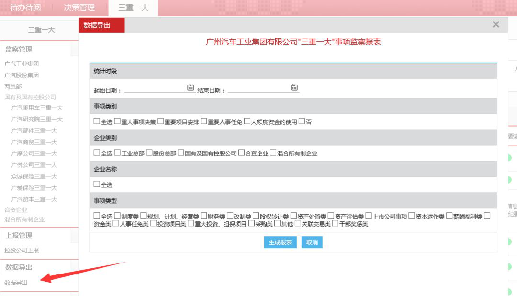
Task: Check the 重大事项决策 checkbox
Action: pos(117,121)
